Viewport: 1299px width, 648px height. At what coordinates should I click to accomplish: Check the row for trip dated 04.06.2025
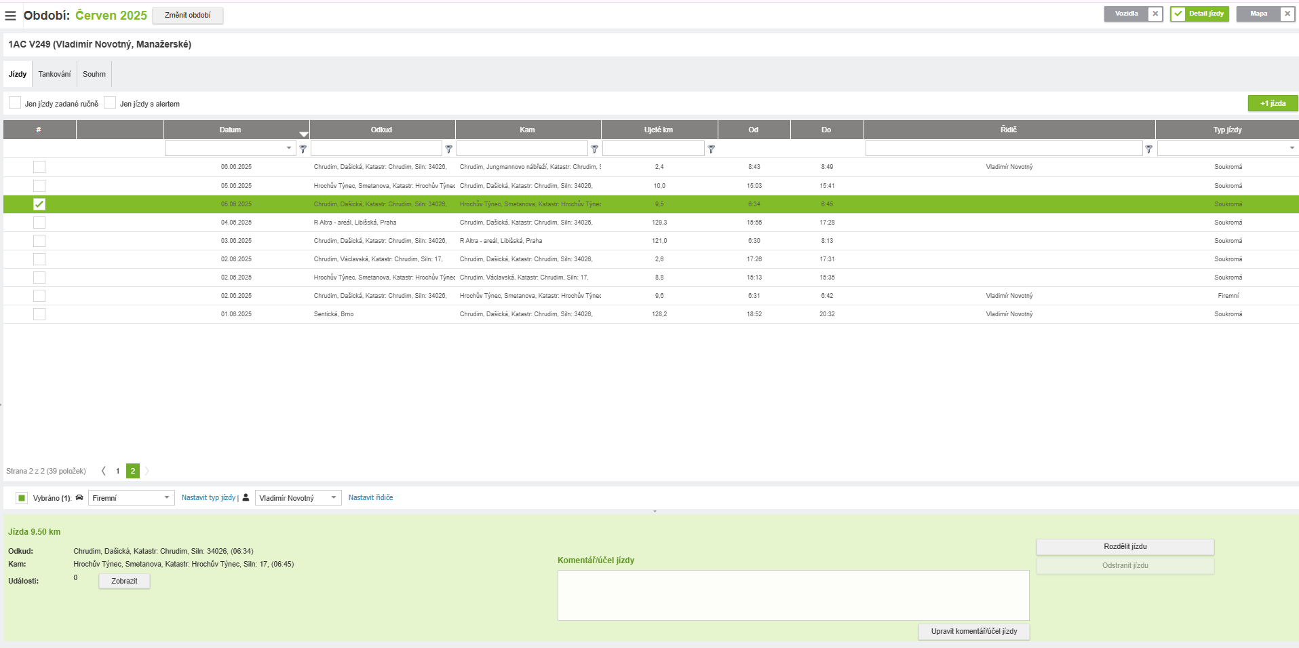[x=39, y=223]
